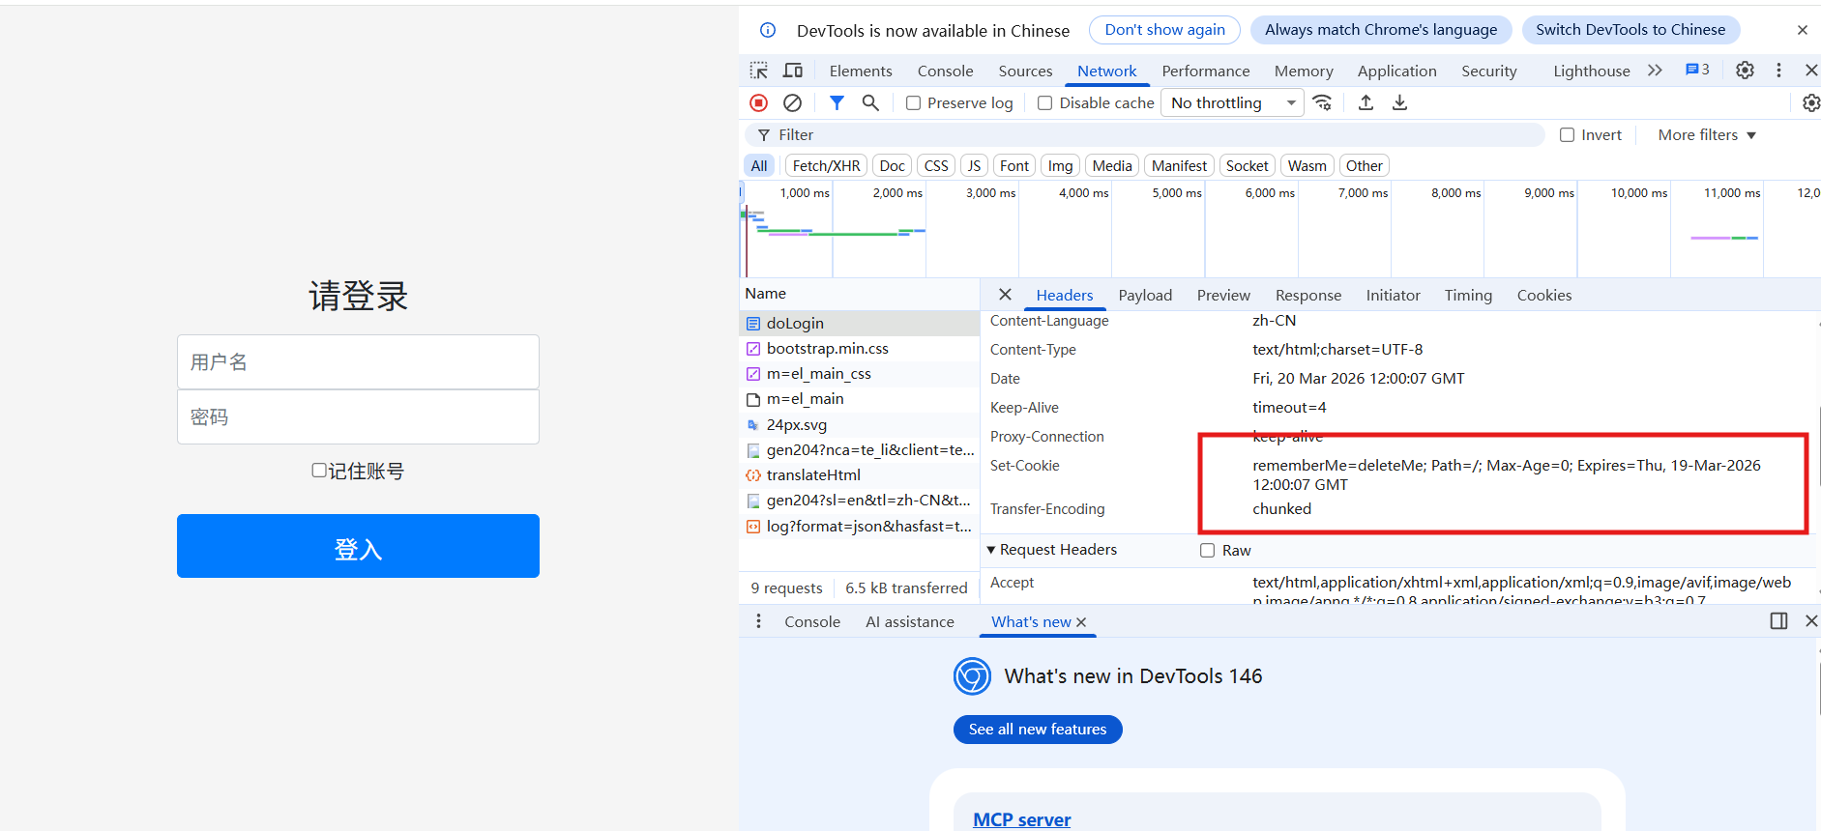Viewport: 1821px width, 831px height.
Task: Close the What's new drawer tab
Action: pyautogui.click(x=1081, y=622)
